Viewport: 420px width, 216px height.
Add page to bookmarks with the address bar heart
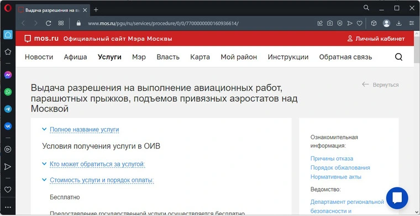tap(359, 23)
